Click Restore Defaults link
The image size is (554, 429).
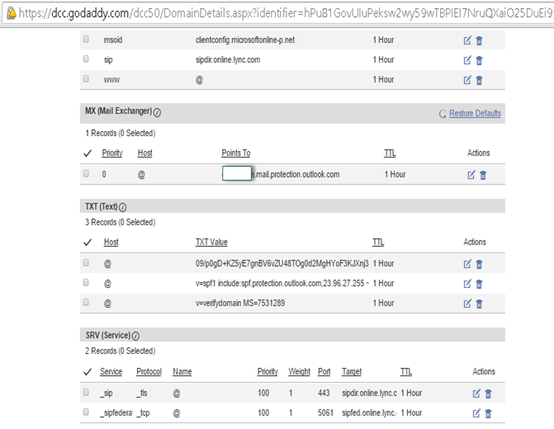click(x=475, y=113)
